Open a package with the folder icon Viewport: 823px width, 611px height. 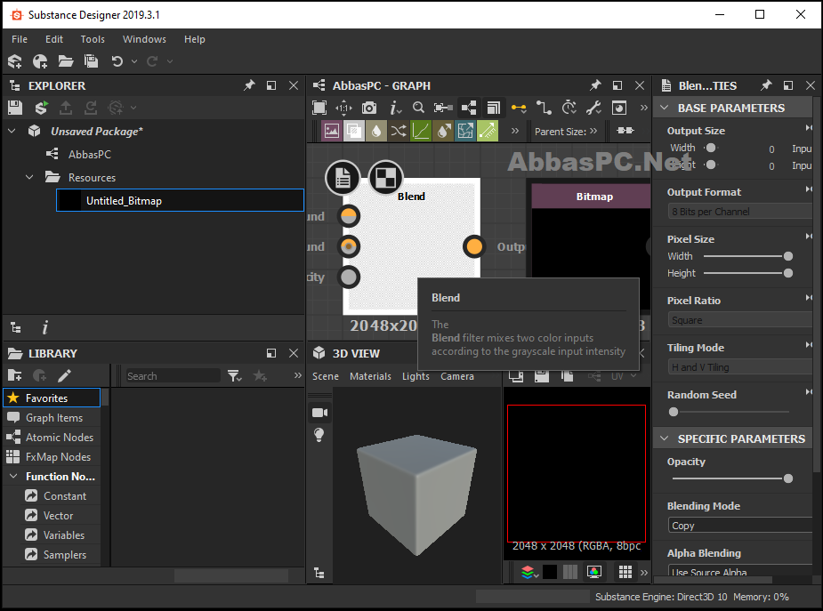point(66,61)
